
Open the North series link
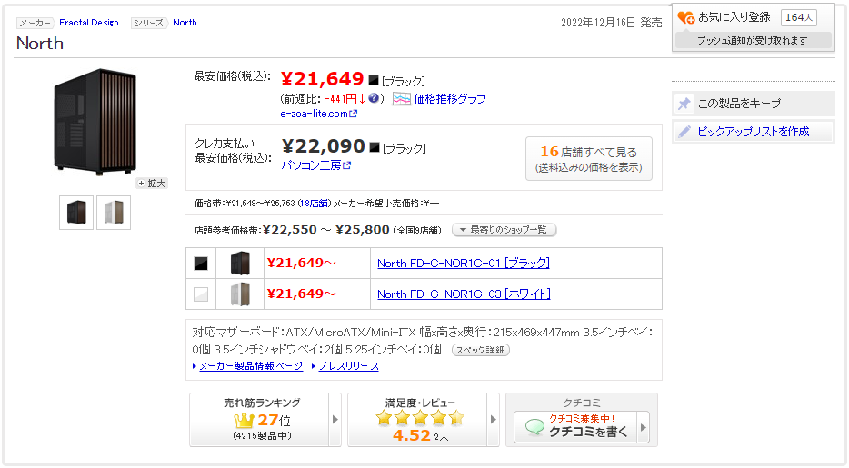185,22
